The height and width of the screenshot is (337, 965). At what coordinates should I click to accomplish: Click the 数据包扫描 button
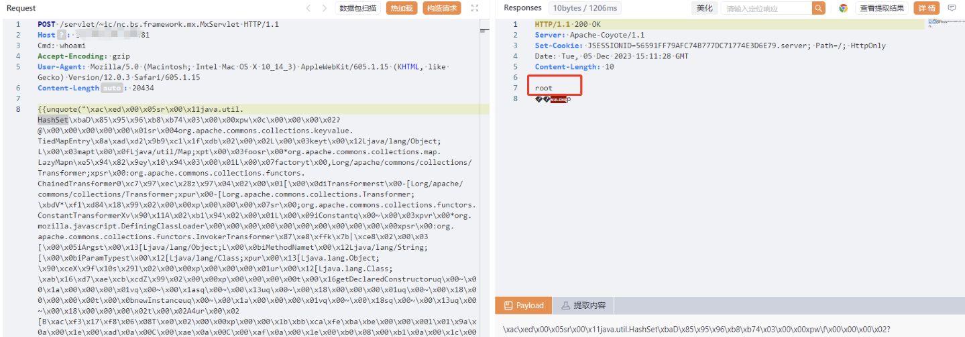coord(358,8)
